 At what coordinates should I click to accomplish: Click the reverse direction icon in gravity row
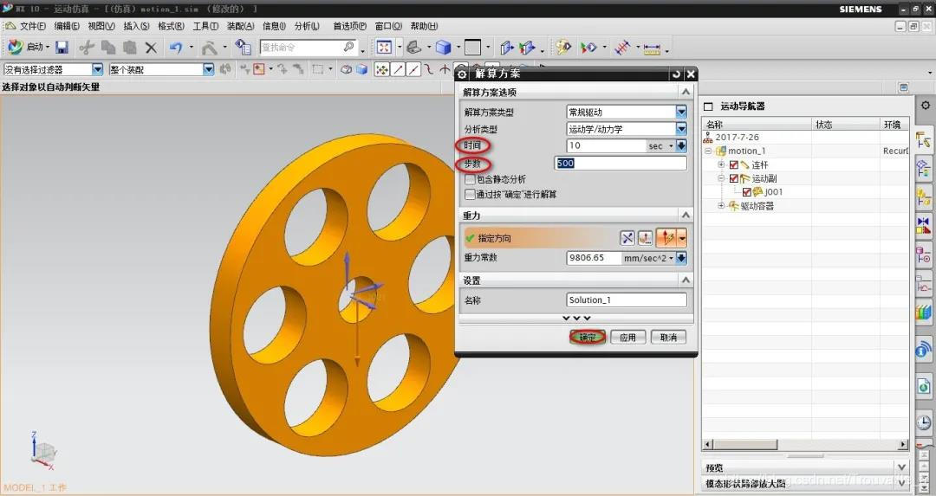pyautogui.click(x=627, y=238)
